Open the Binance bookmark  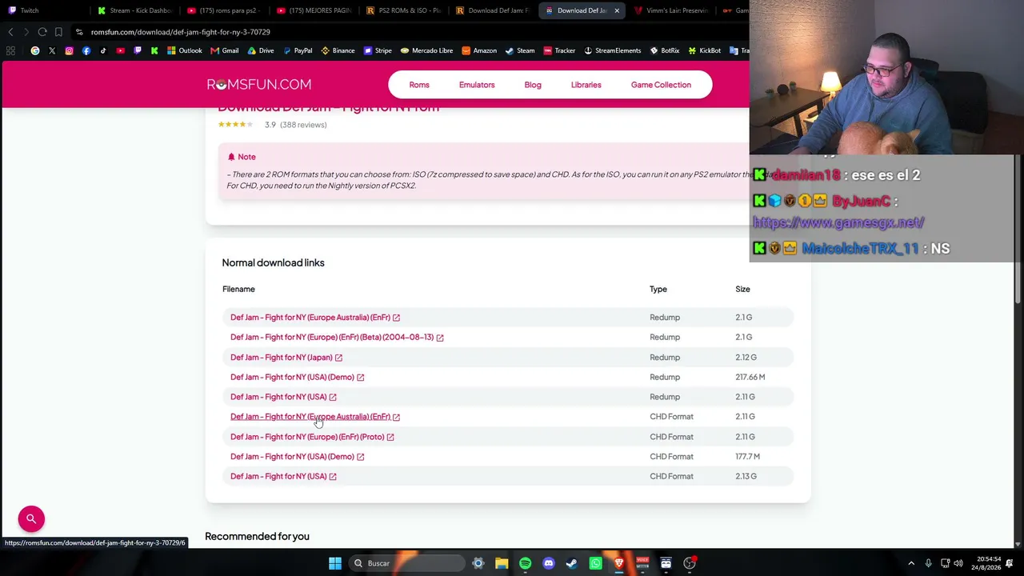338,50
